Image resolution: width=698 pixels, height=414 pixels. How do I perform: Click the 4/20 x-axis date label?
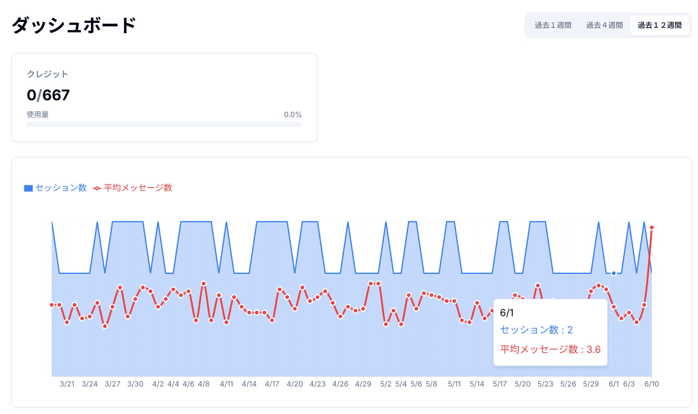(294, 384)
